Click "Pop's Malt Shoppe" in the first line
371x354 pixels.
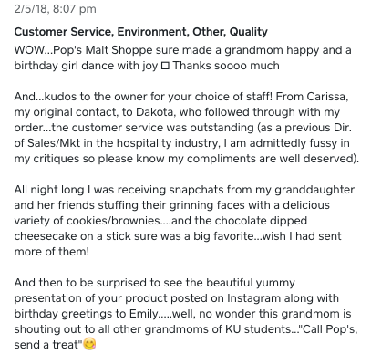pyautogui.click(x=102, y=50)
